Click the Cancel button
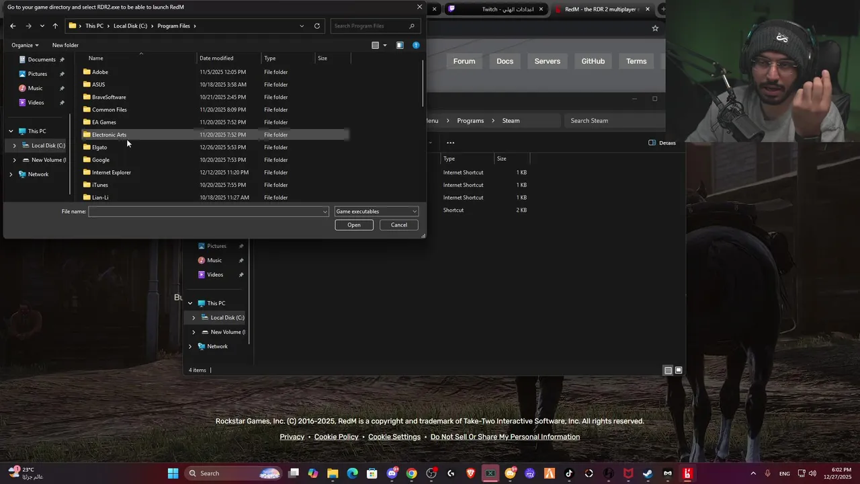The image size is (860, 484). [x=399, y=225]
